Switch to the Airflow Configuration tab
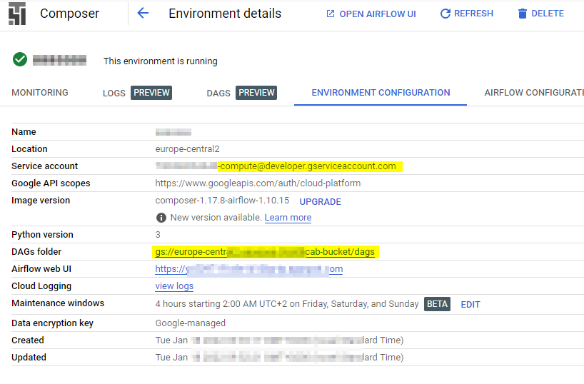The image size is (584, 384). (534, 92)
